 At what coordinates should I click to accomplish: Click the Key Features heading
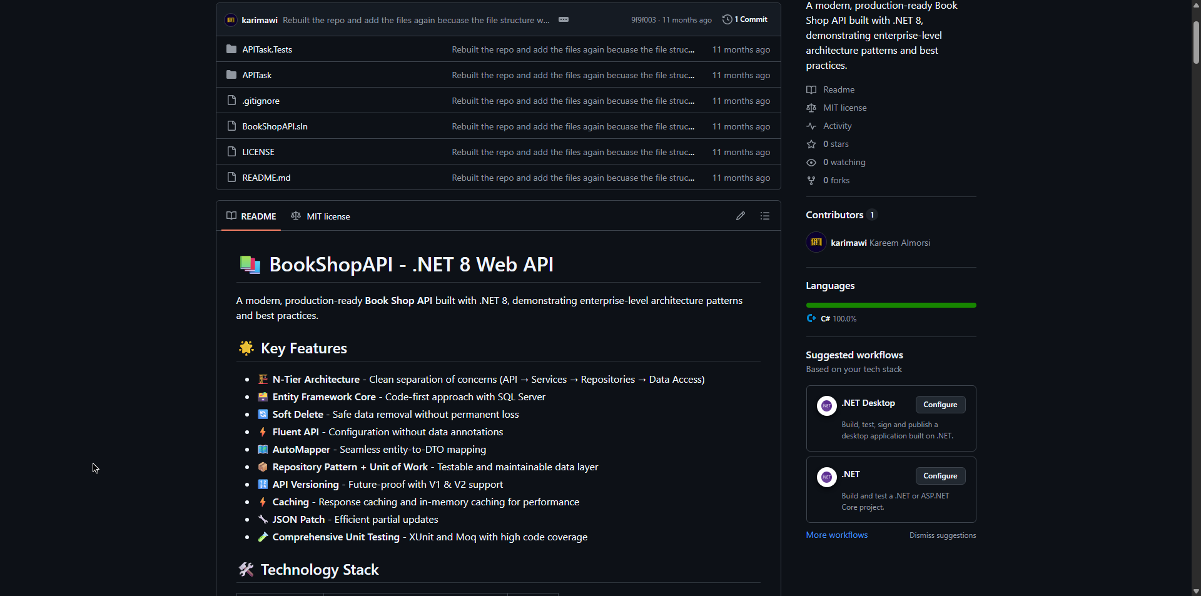pos(303,348)
